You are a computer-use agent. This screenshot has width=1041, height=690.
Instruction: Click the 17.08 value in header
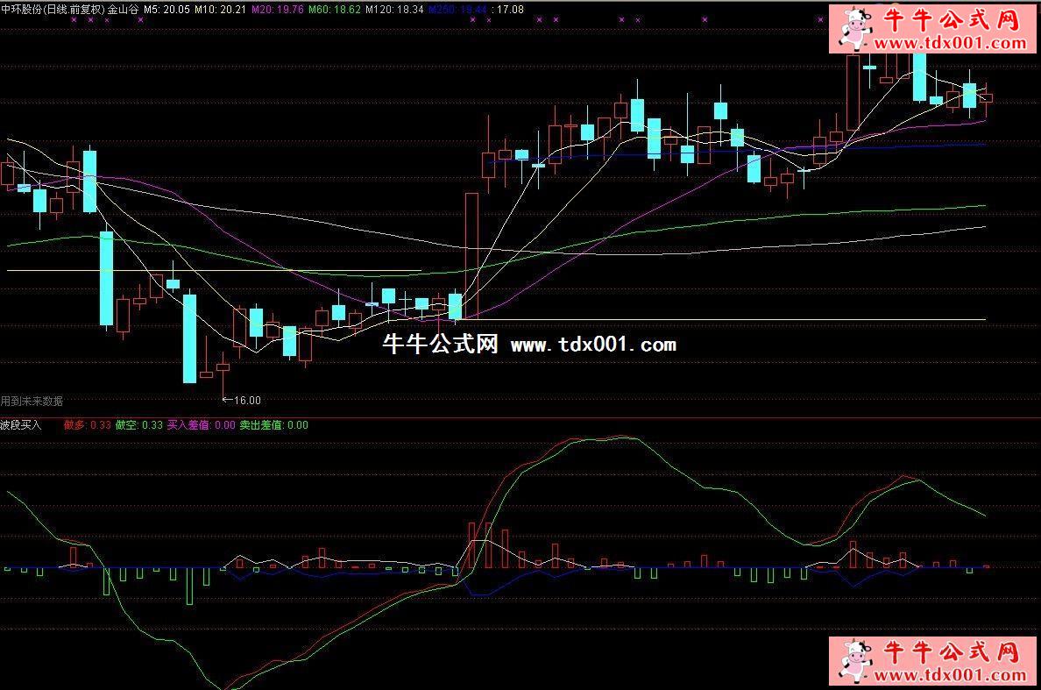(x=510, y=10)
